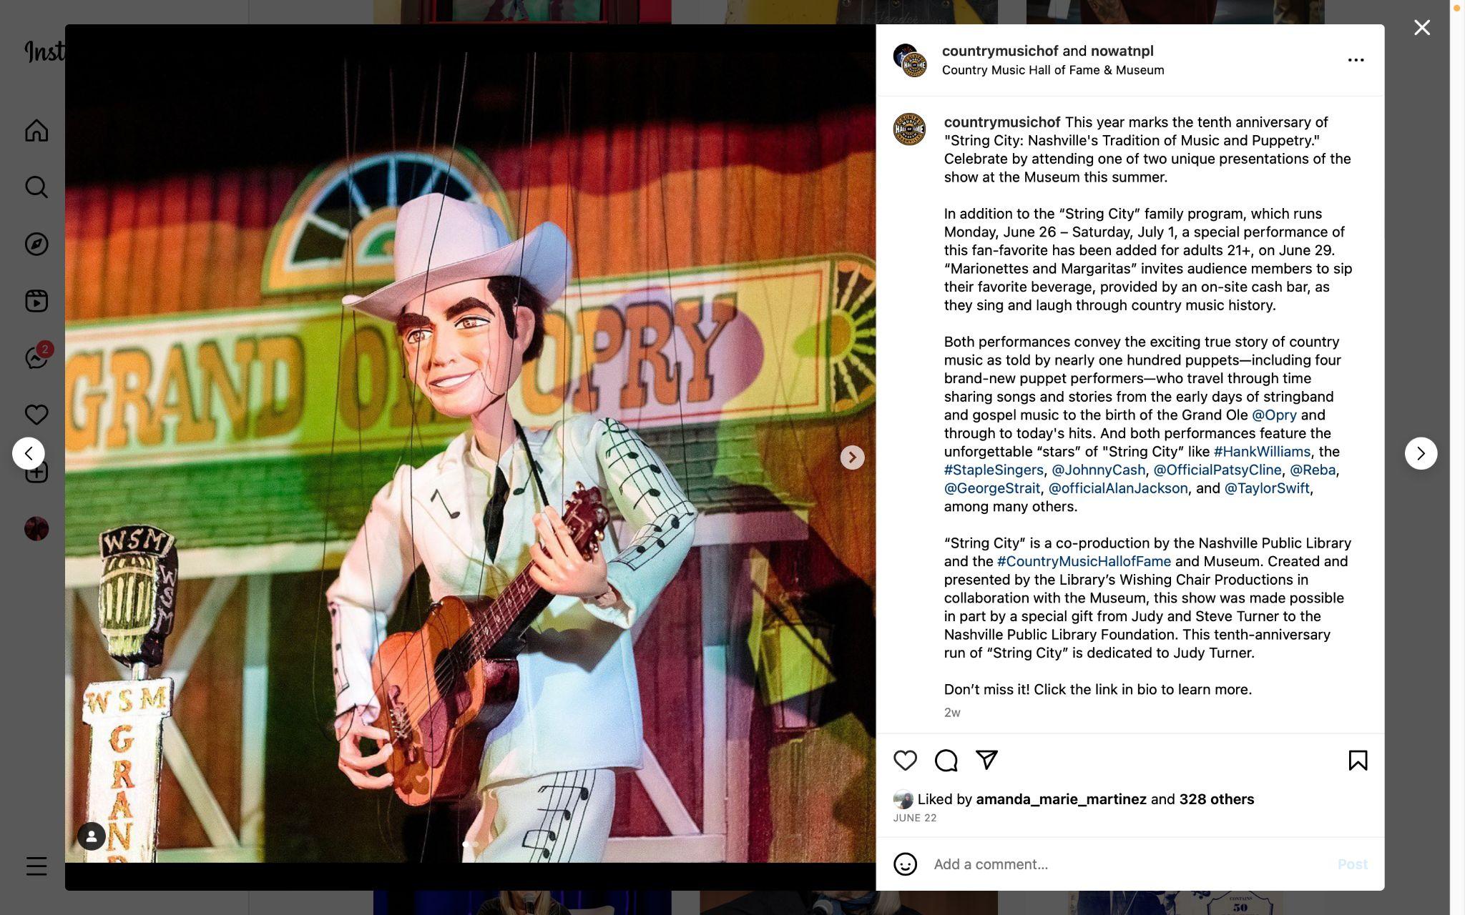The height and width of the screenshot is (915, 1465).
Task: Open Reels in the sidebar
Action: coord(36,301)
